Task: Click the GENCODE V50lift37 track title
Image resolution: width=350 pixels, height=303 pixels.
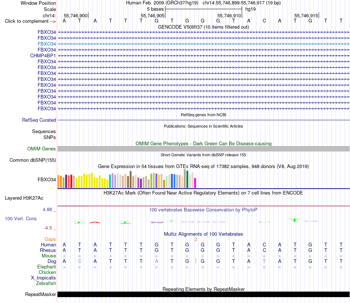Action: (203, 27)
